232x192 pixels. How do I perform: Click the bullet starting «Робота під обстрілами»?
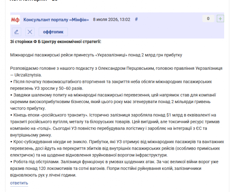(114, 168)
